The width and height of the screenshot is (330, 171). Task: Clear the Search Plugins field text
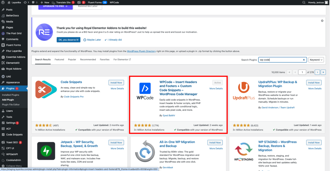click(x=304, y=60)
